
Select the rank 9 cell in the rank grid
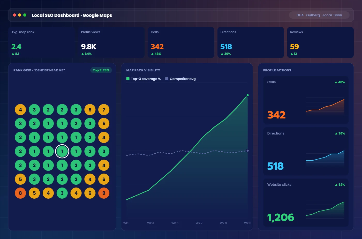coord(104,193)
